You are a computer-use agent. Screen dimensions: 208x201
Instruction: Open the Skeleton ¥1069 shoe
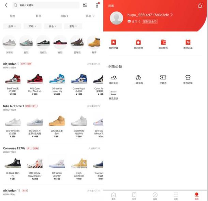coord(35,126)
